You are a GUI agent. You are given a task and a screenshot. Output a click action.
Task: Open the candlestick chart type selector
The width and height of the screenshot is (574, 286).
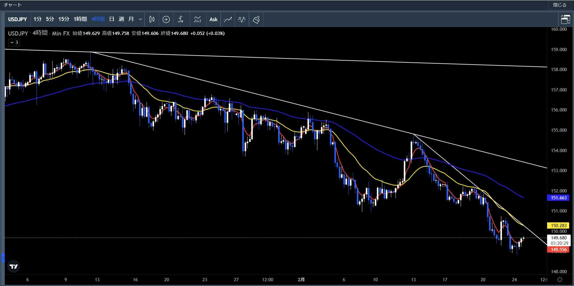coord(152,19)
